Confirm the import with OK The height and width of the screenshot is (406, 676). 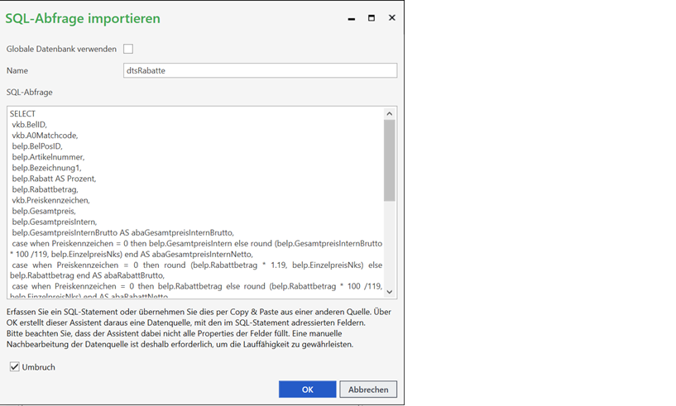point(307,389)
